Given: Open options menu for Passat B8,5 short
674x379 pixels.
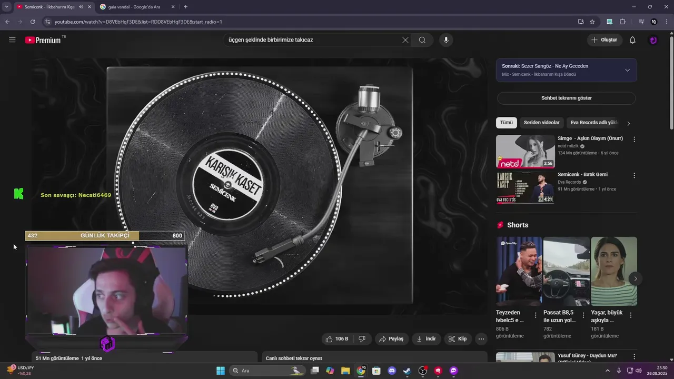Looking at the screenshot, I should pyautogui.click(x=583, y=315).
